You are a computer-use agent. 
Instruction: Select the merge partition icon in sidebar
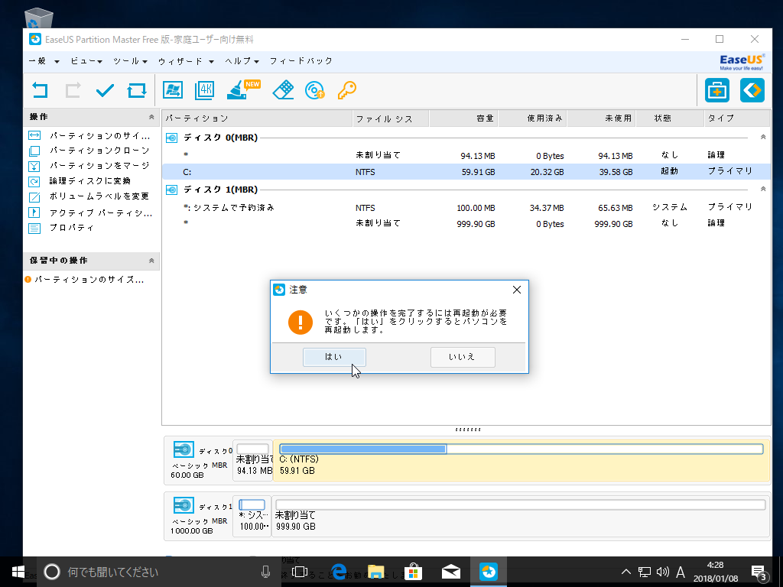tap(34, 166)
